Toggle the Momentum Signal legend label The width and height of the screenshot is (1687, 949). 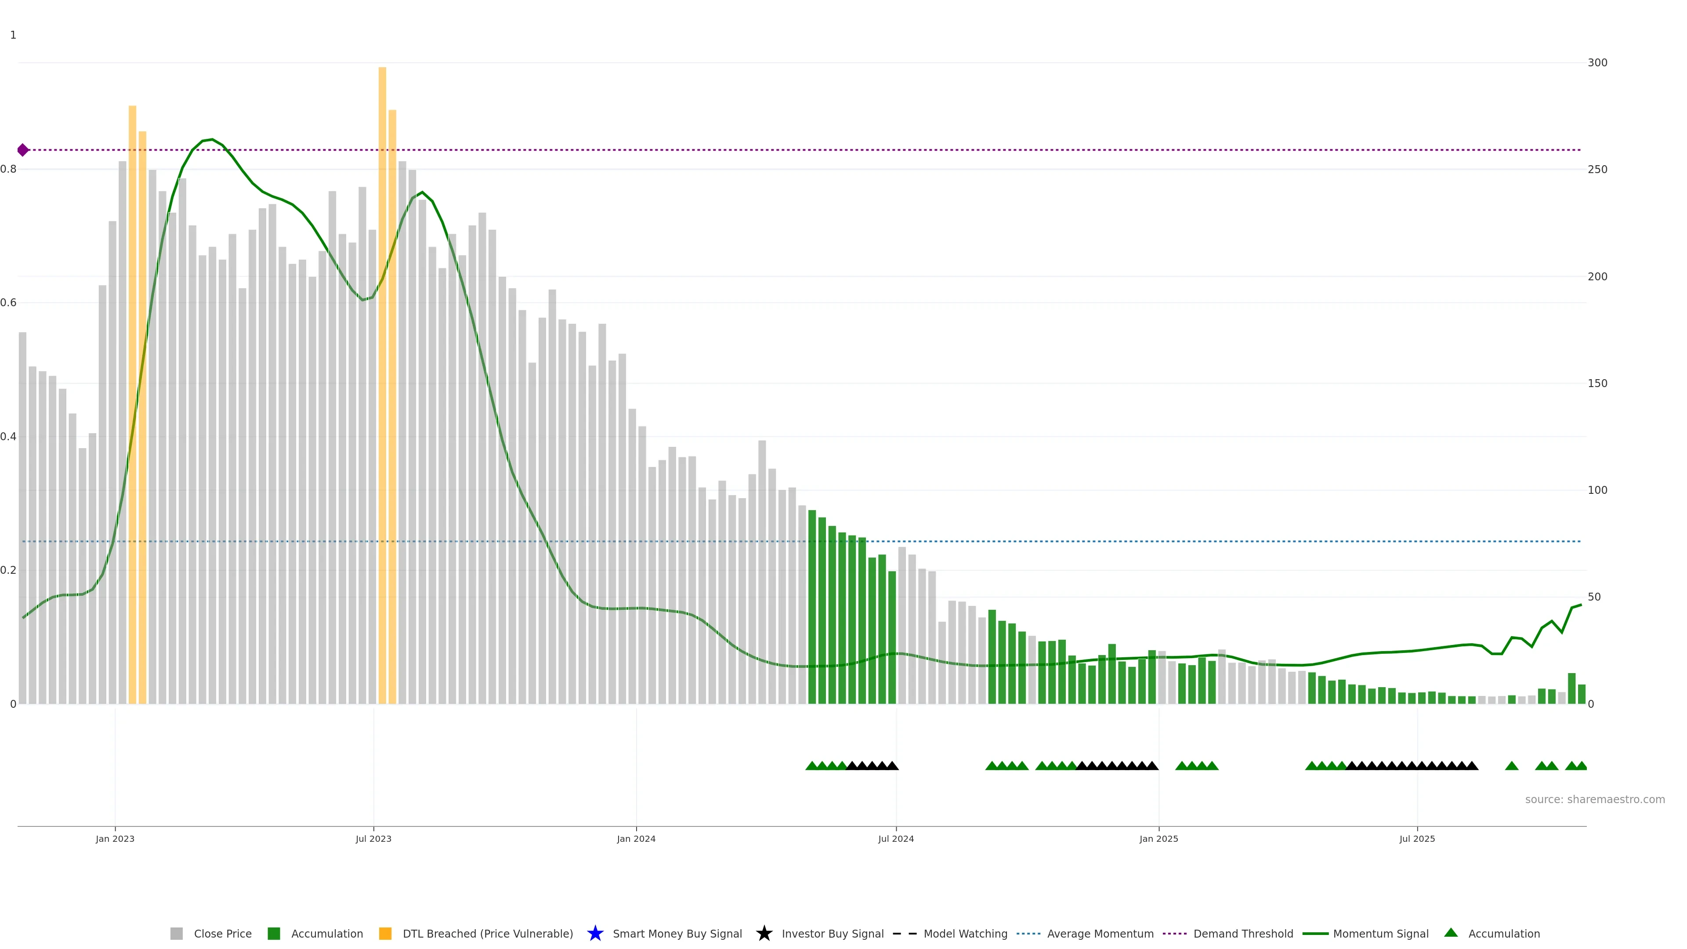tap(1380, 933)
